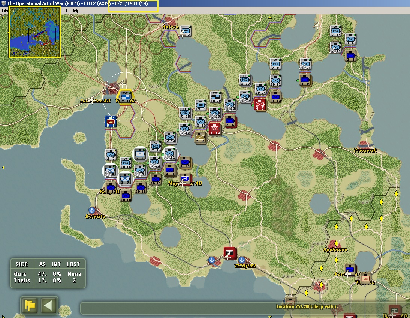Select the infantry unit labeled 8 19
The height and width of the screenshot is (318, 410).
click(x=201, y=122)
